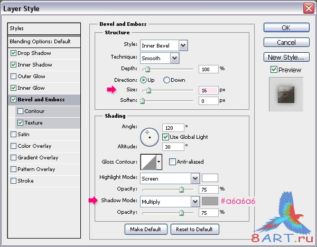This screenshot has height=247, width=317.
Task: Open the Shadow Mode Multiply dropdown
Action: tap(170, 202)
